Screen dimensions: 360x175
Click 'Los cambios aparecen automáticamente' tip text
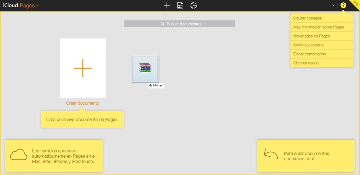click(x=63, y=156)
